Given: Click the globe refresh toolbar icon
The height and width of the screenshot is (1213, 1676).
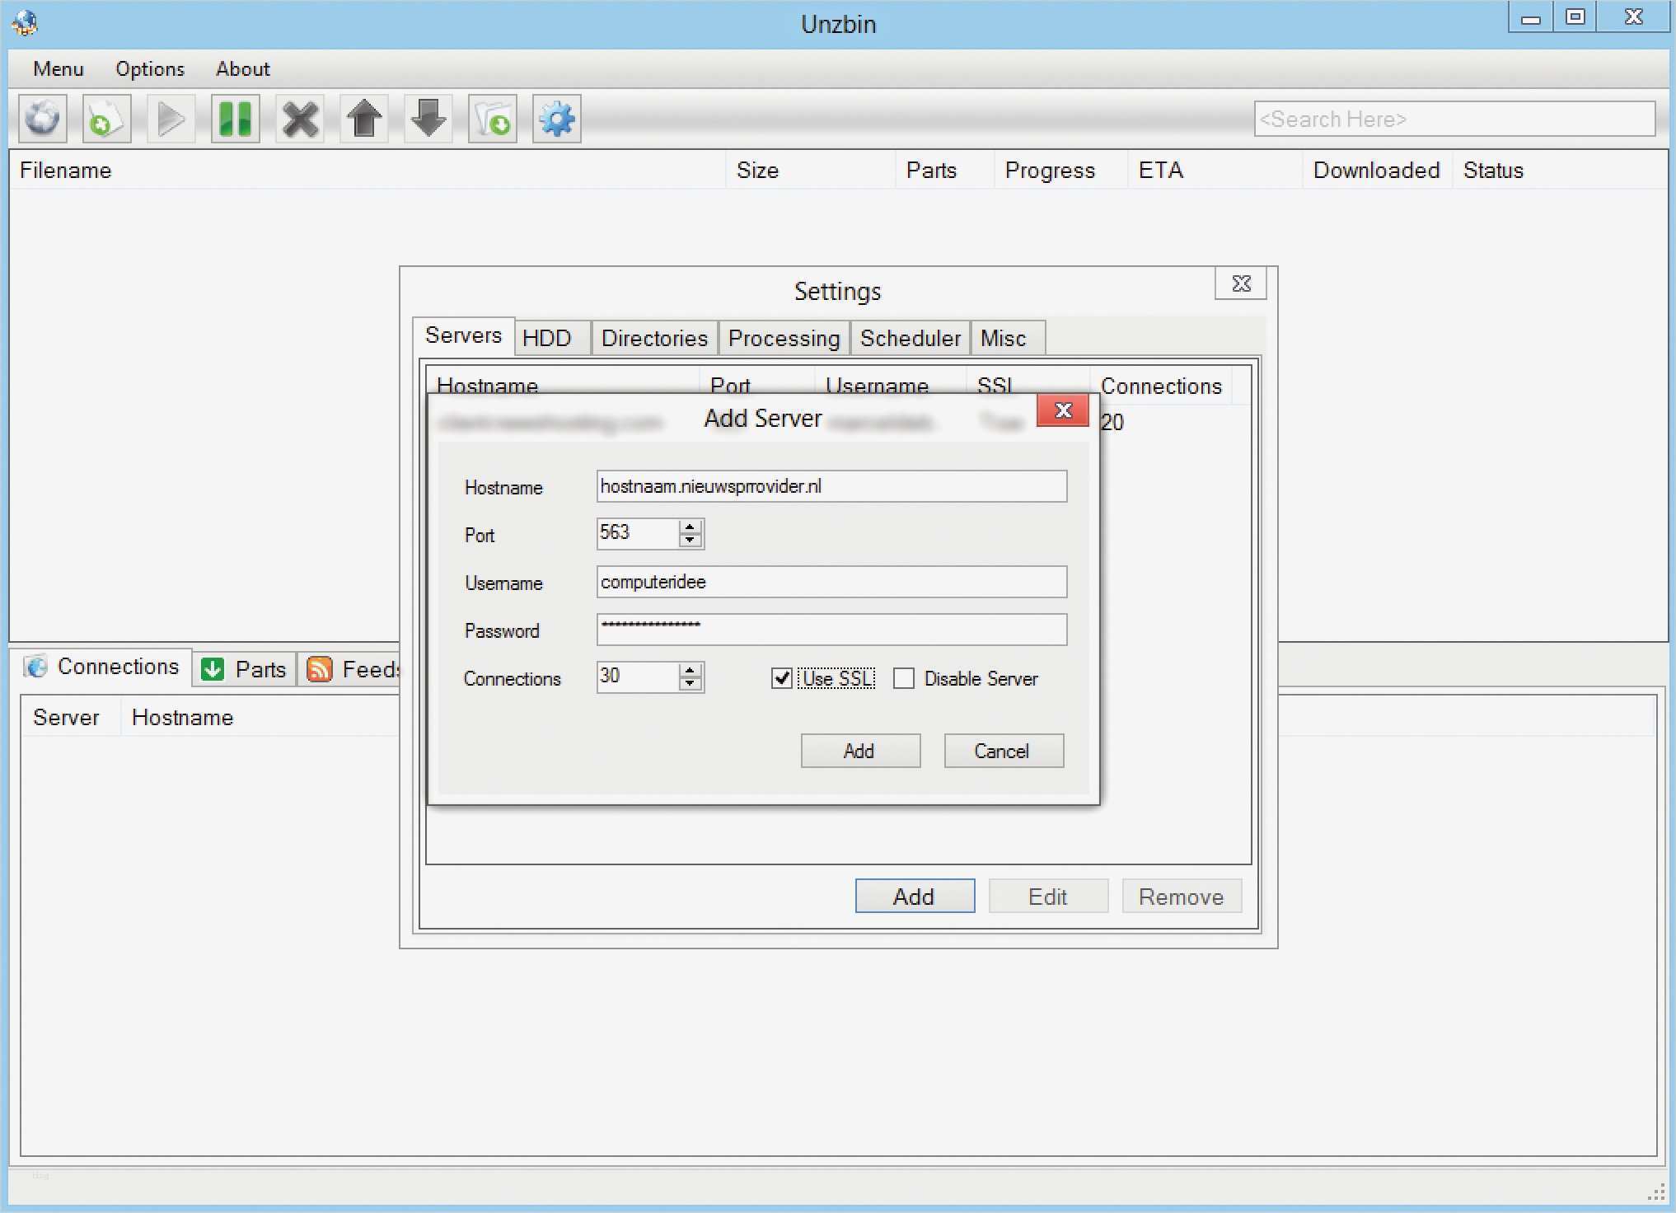Looking at the screenshot, I should [x=43, y=119].
